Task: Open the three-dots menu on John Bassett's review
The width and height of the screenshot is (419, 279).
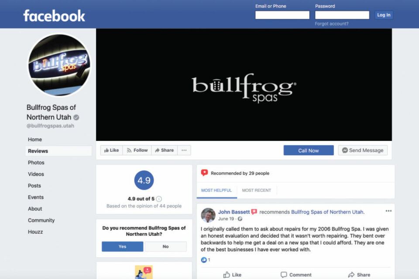Action: click(388, 211)
